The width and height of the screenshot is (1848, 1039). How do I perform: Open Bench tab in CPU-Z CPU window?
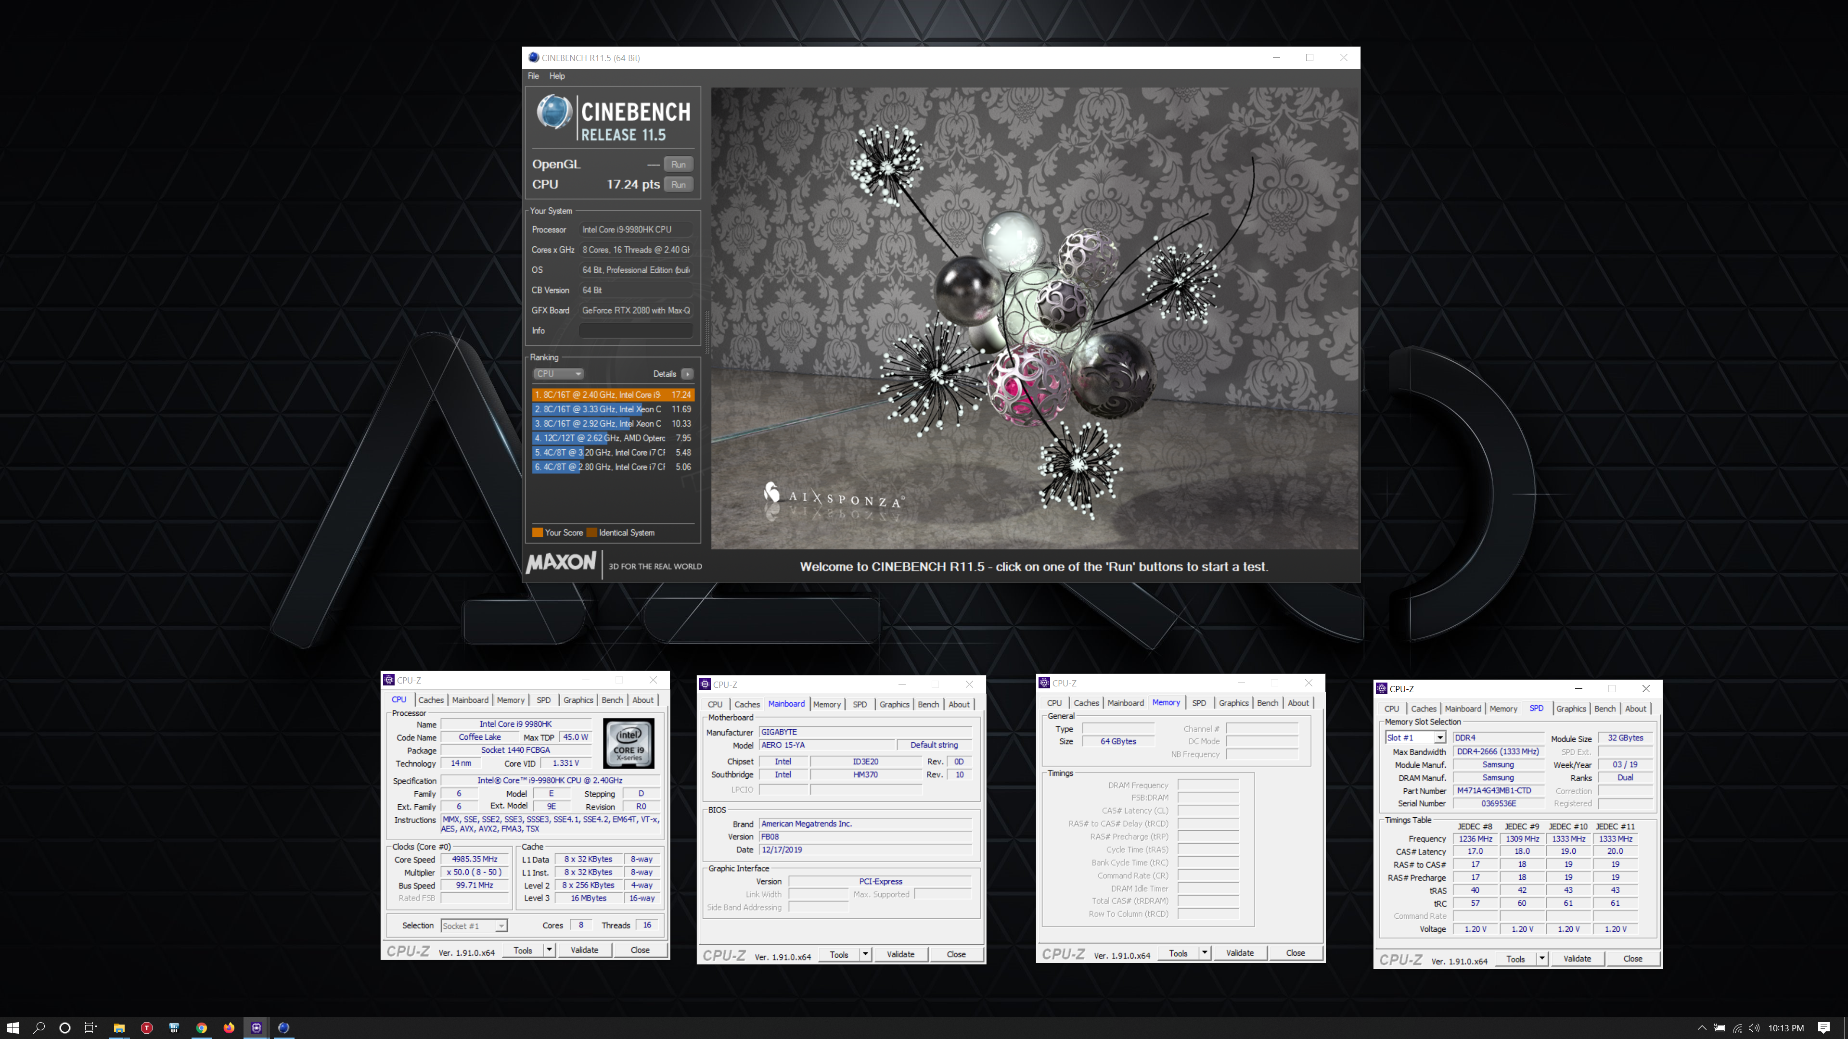(612, 700)
